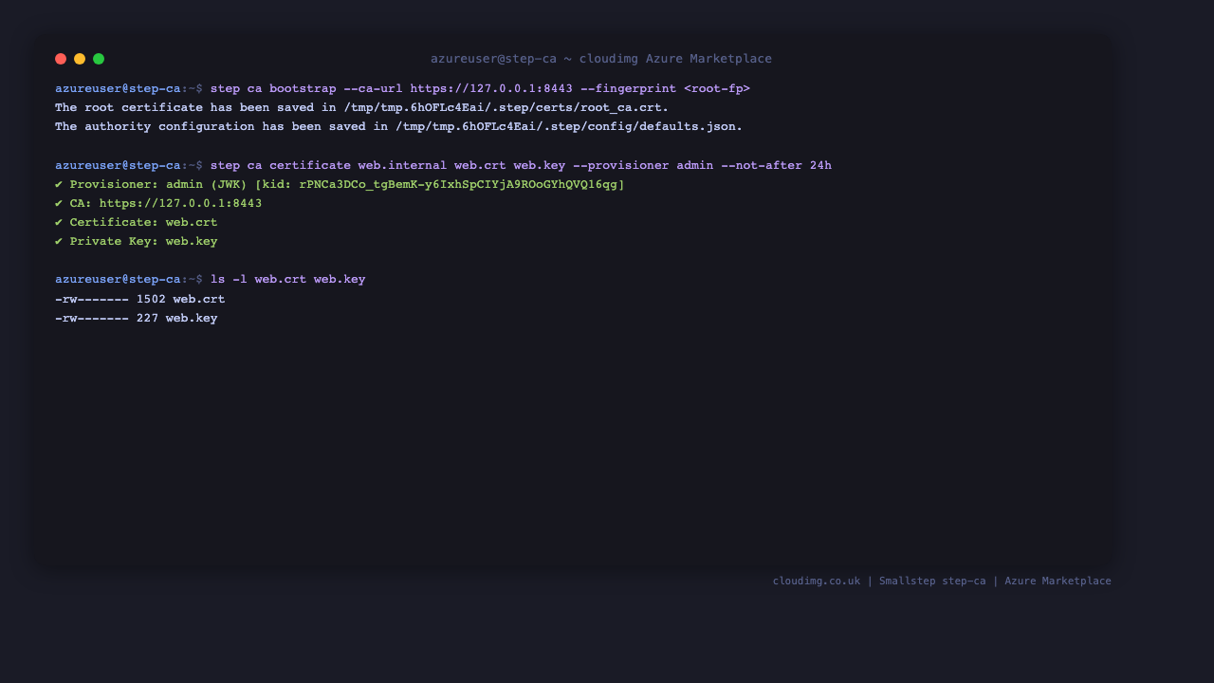The image size is (1214, 683).
Task: Click the '1502 web.crt' file listing row
Action: pos(139,300)
